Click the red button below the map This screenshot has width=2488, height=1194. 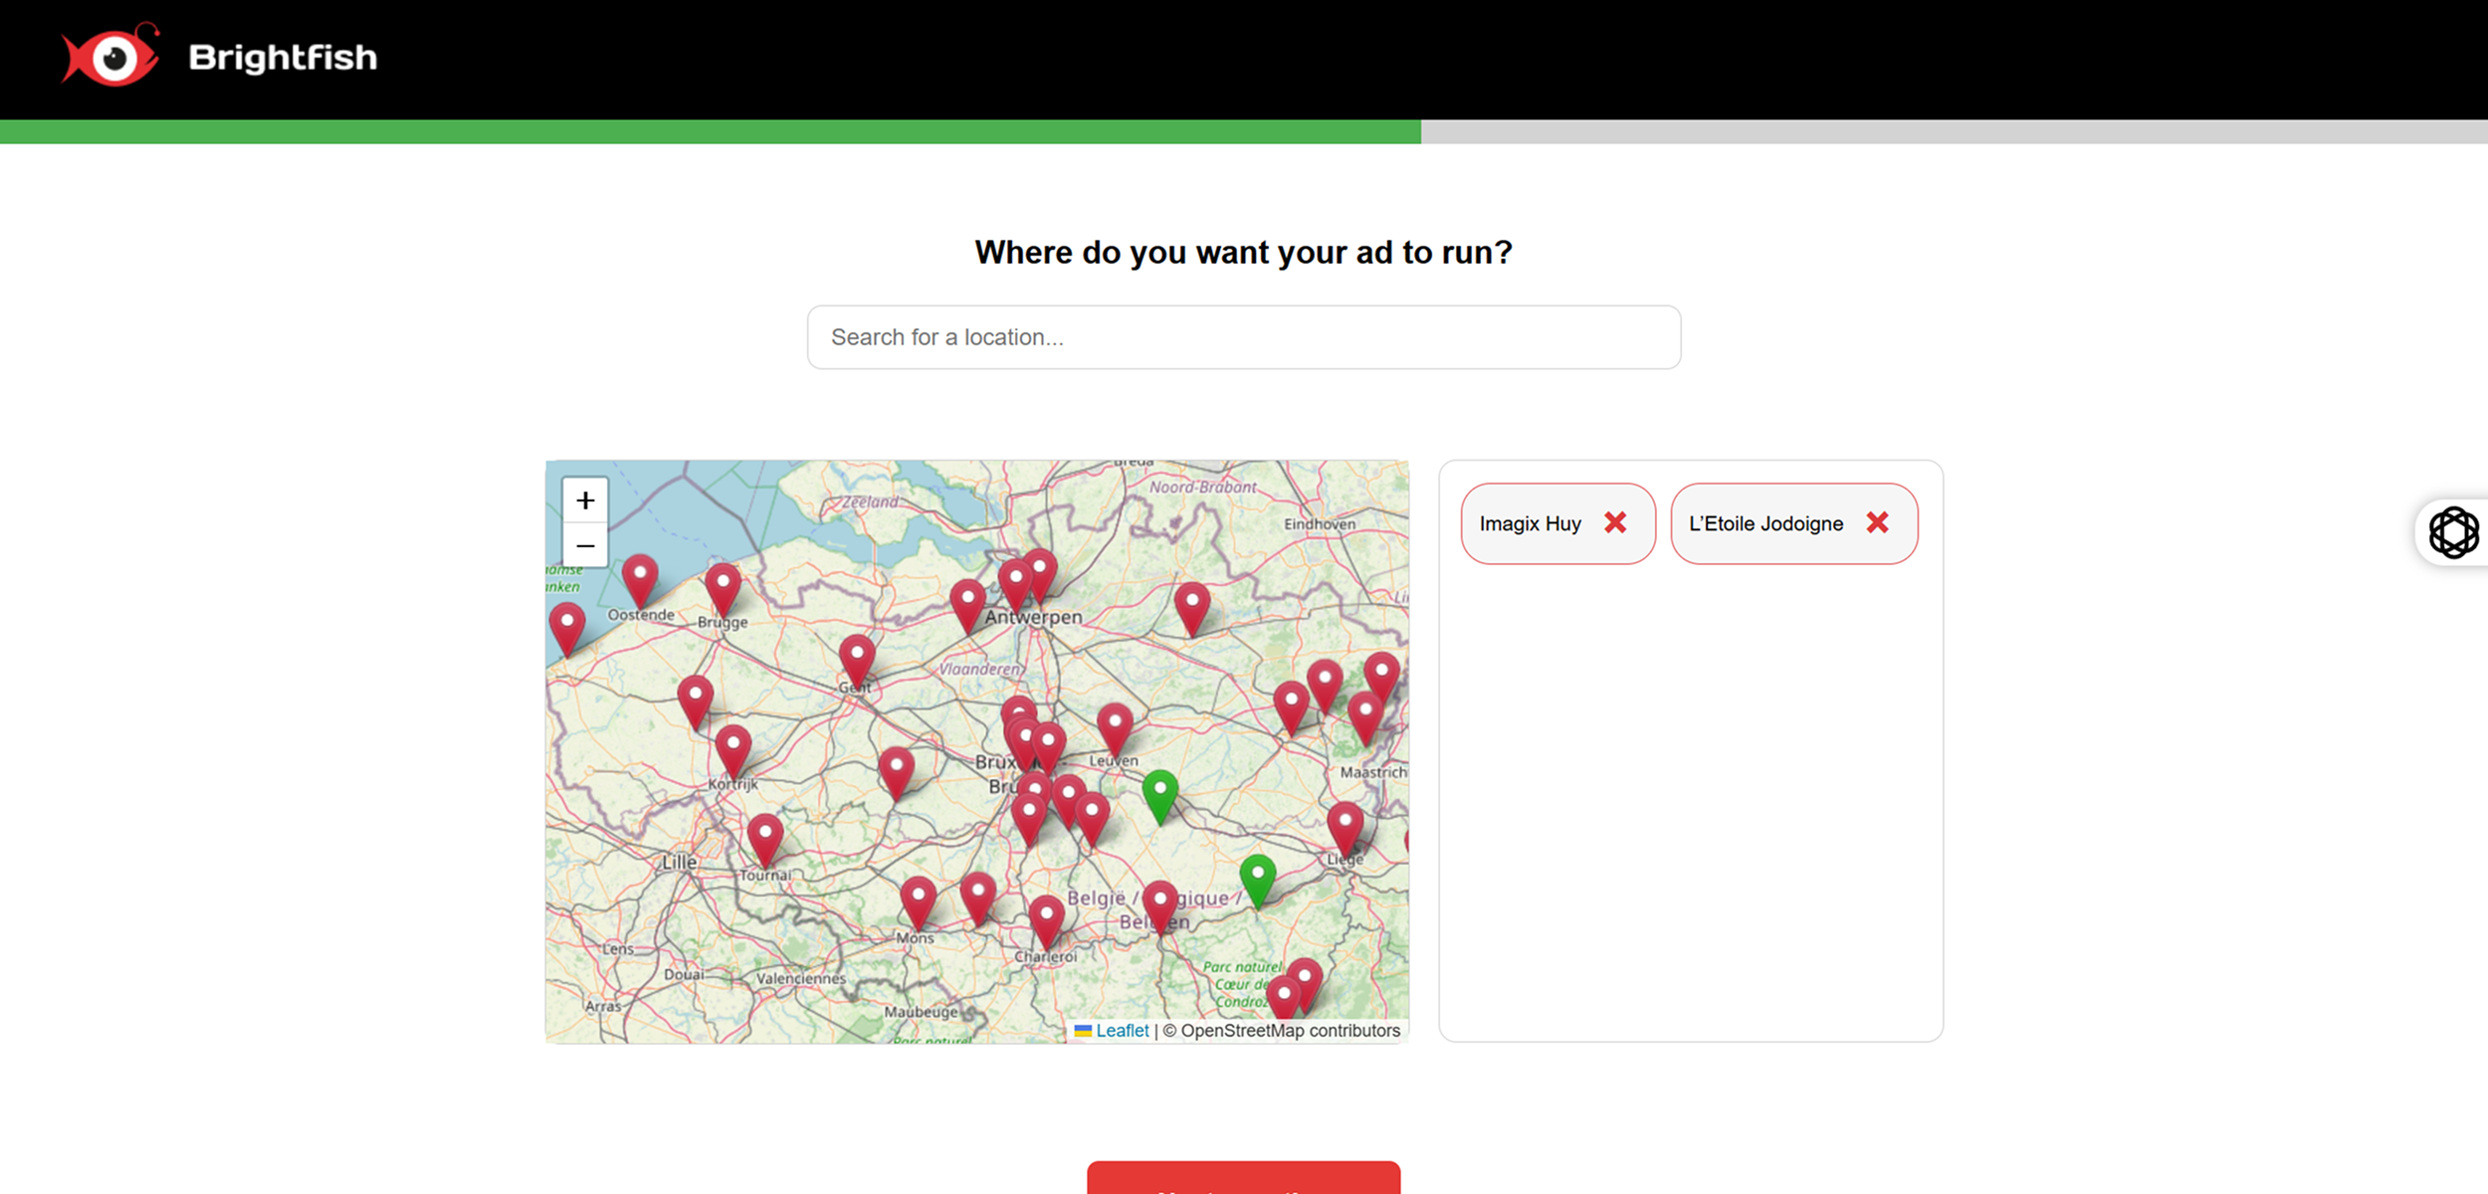pos(1244,1178)
